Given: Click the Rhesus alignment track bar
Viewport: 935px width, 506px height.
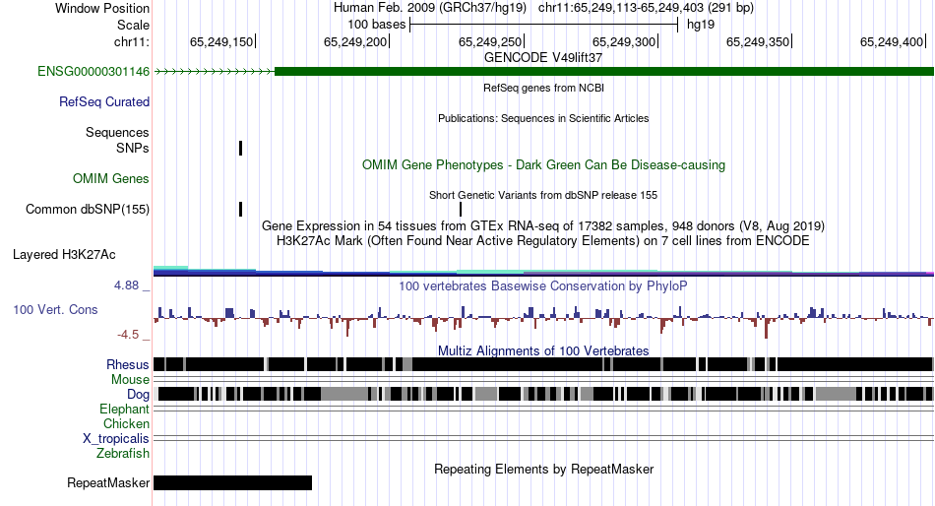Looking at the screenshot, I should (543, 364).
